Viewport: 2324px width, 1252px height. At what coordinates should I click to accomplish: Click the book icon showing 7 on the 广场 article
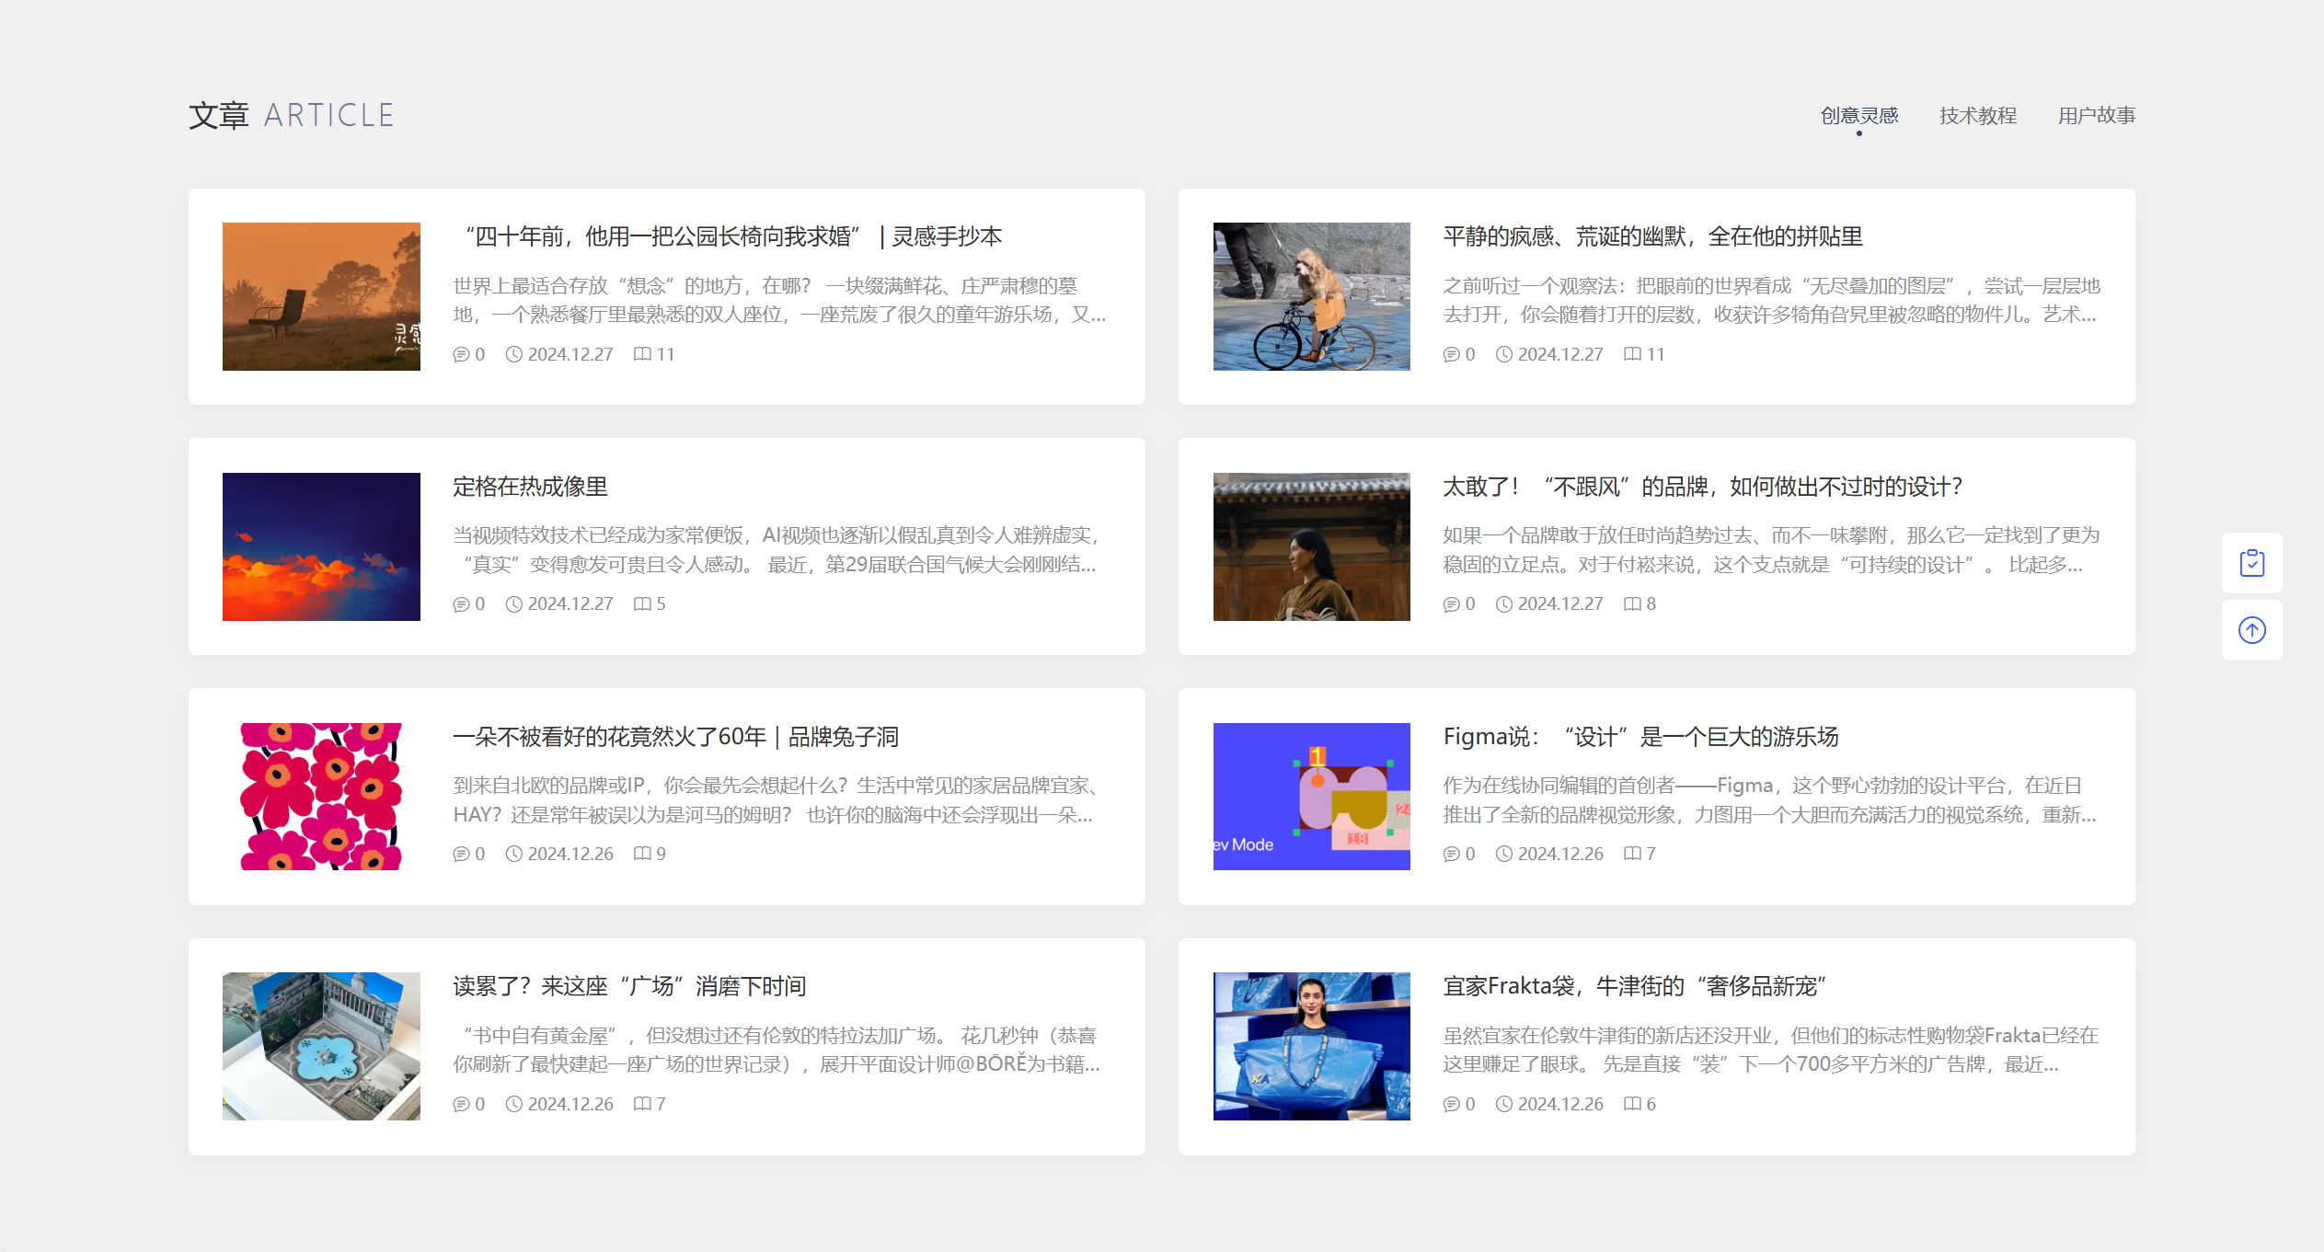coord(643,1104)
